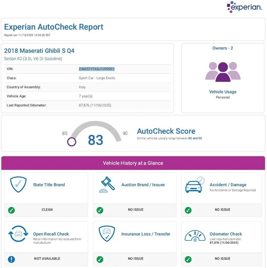Click the Report run date text
This screenshot has height=268, width=267.
27,35
